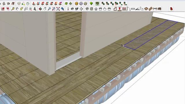Click the Zoom Extents icon
Image resolution: width=185 pixels, height=104 pixels.
click(58, 9)
